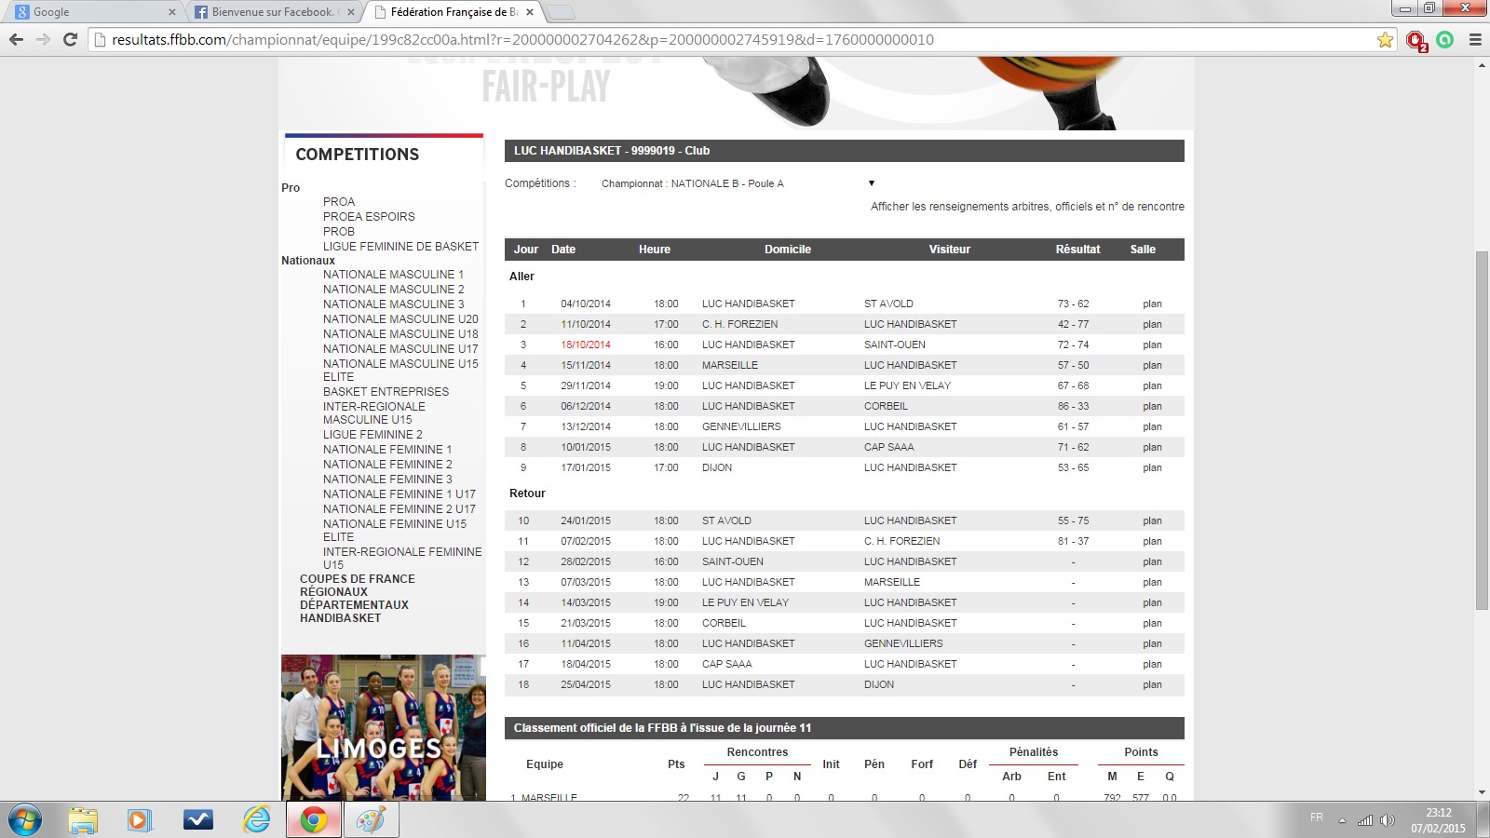The height and width of the screenshot is (838, 1490).
Task: Click the volume speaker tray icon
Action: (x=1388, y=820)
